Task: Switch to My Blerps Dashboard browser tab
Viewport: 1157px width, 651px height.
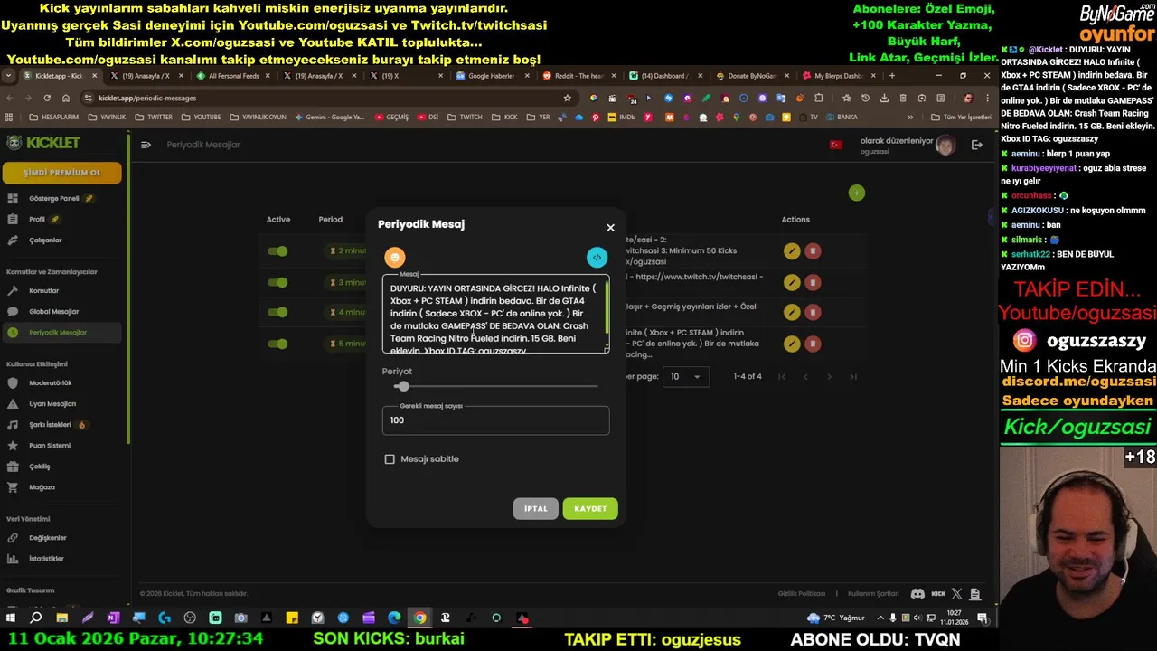Action: point(837,76)
